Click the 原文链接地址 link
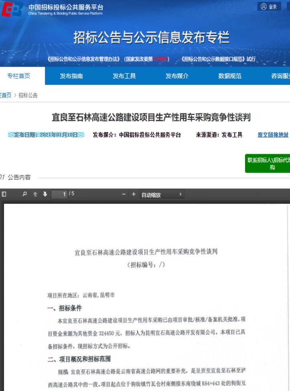This screenshot has height=391, width=290. point(273,135)
